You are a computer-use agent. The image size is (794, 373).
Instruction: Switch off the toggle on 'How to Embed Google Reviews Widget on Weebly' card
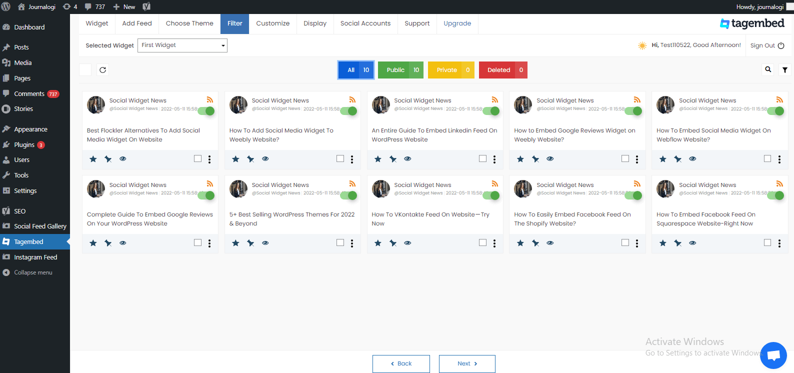point(632,111)
